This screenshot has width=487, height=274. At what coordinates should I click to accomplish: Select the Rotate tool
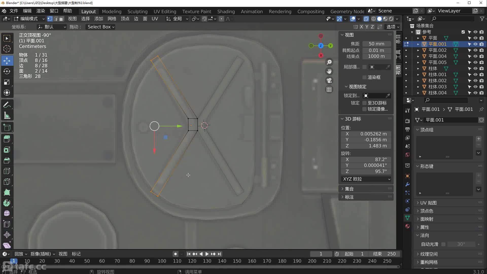click(7, 71)
